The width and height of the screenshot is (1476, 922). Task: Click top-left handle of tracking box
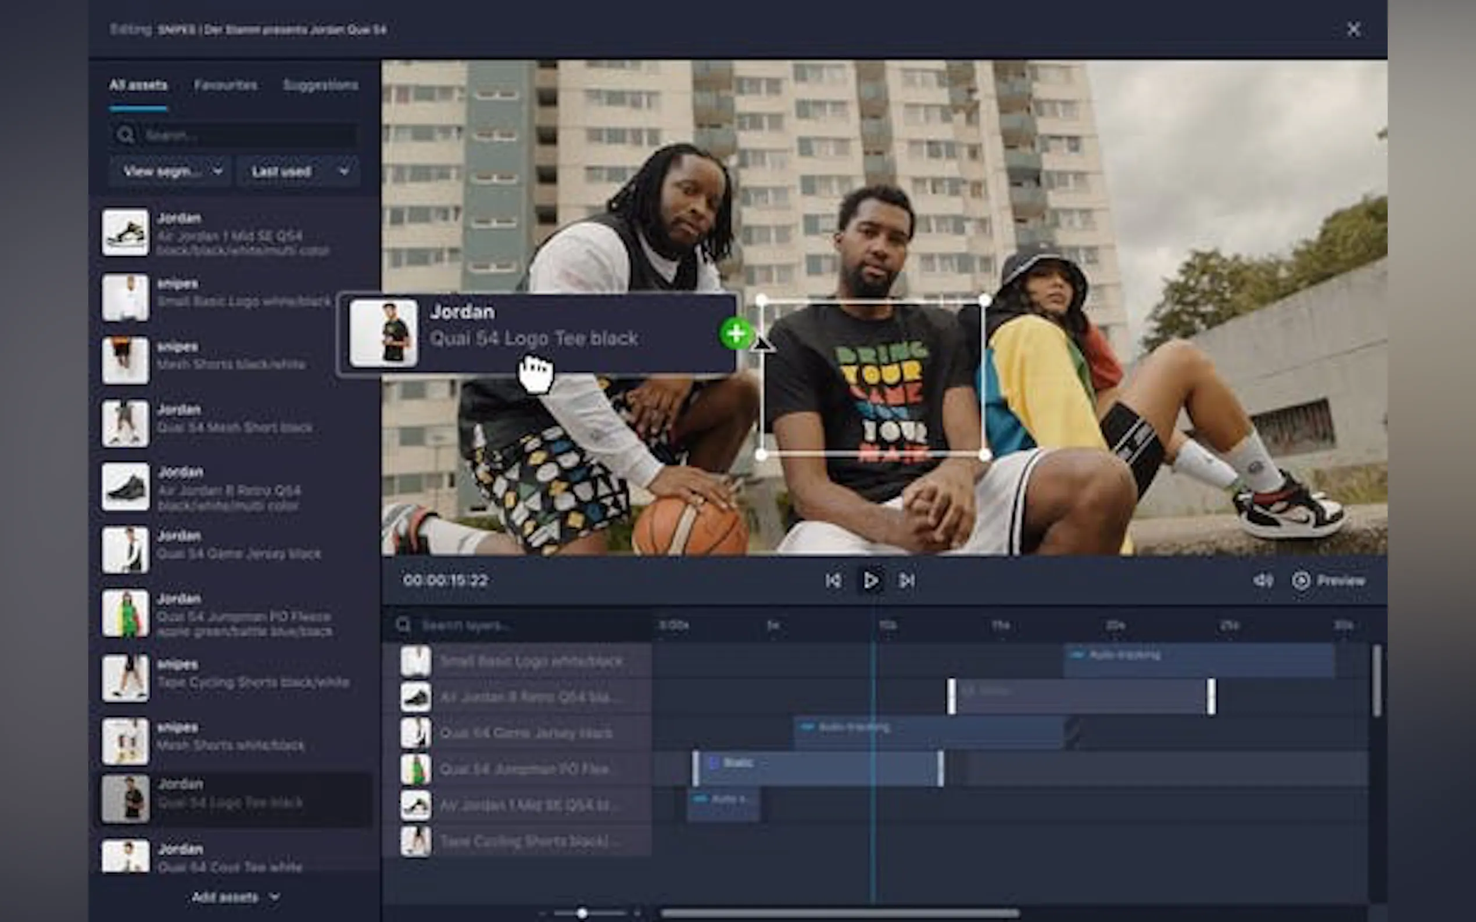point(761,300)
